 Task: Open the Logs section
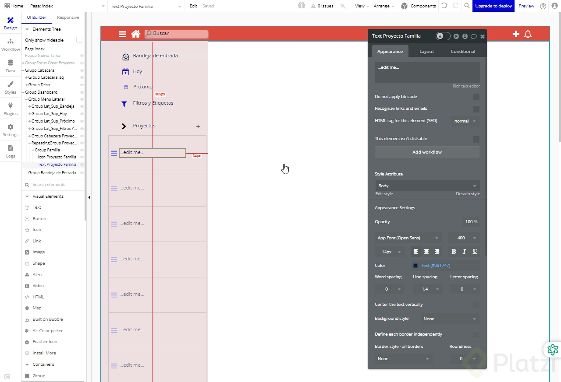pos(11,151)
